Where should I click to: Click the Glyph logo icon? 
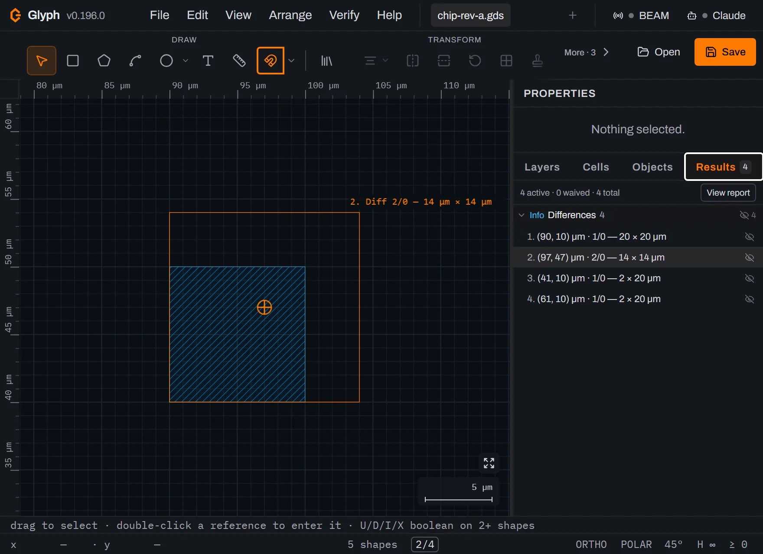coord(16,15)
